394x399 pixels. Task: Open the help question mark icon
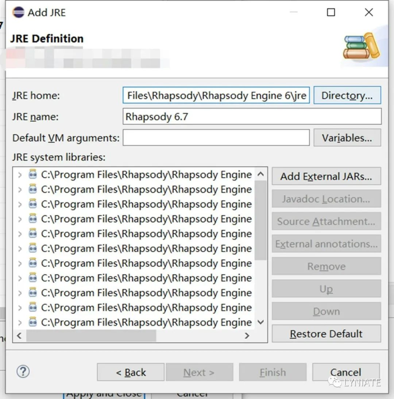[x=23, y=372]
